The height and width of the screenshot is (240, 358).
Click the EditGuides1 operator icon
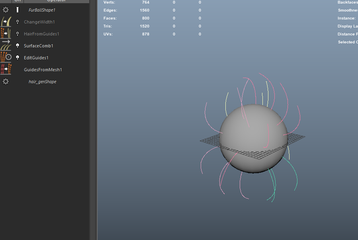pos(6,58)
